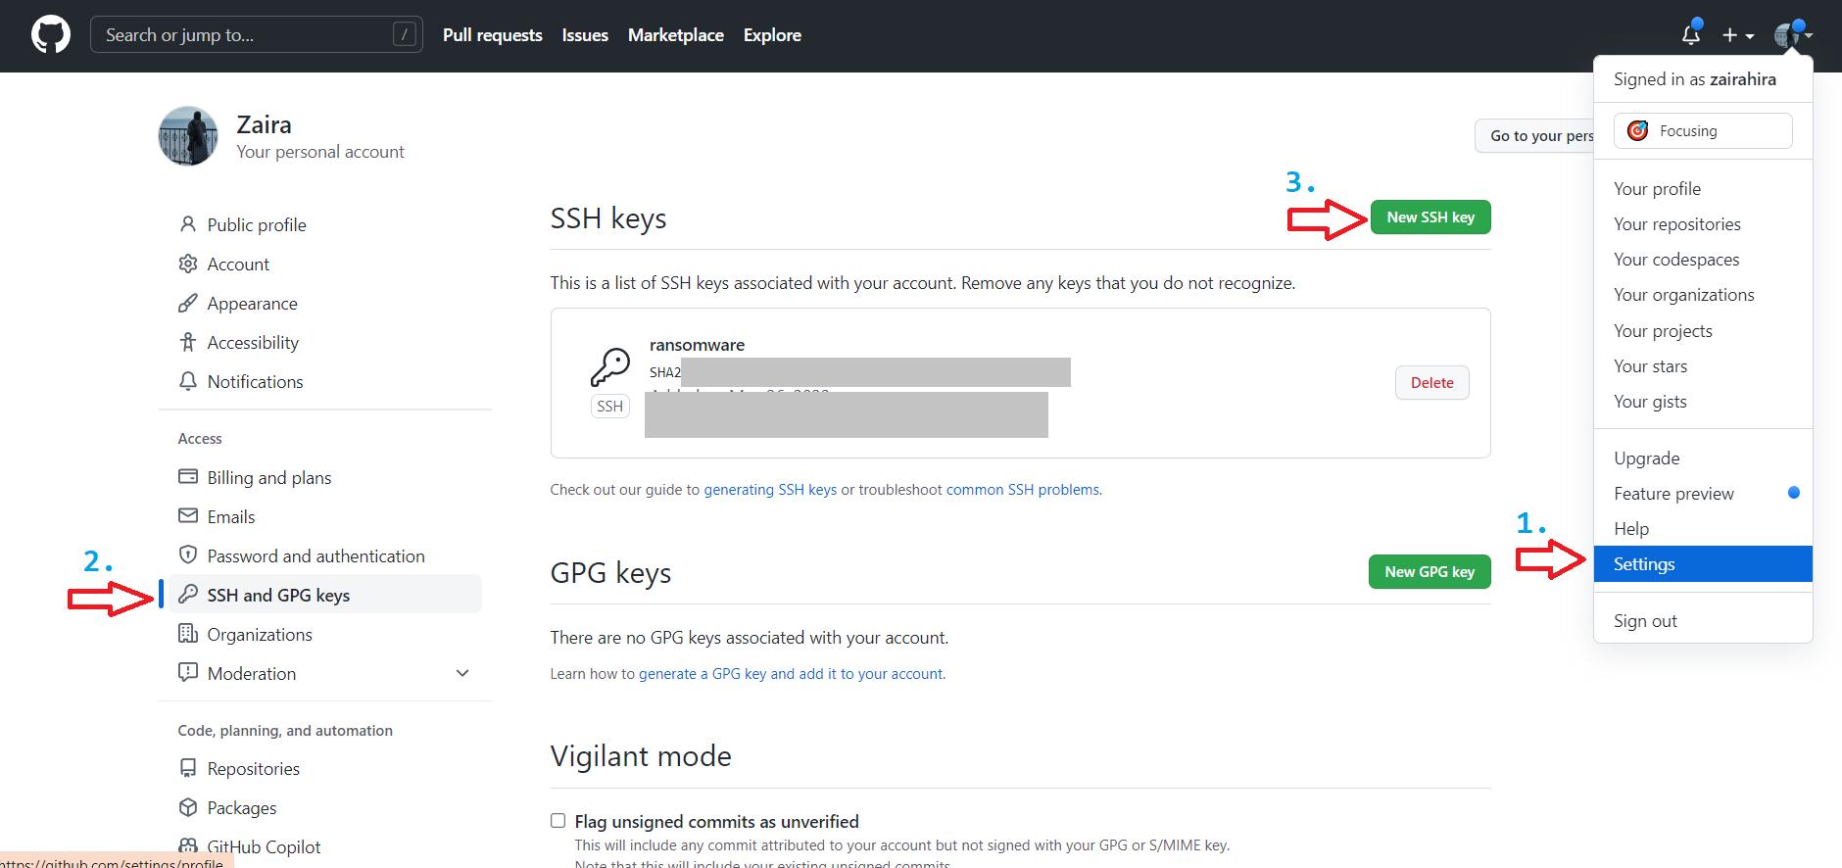Open generate a GPG key link

(x=792, y=674)
